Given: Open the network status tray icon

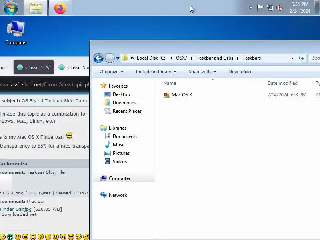Looking at the screenshot, I should click(x=270, y=8).
